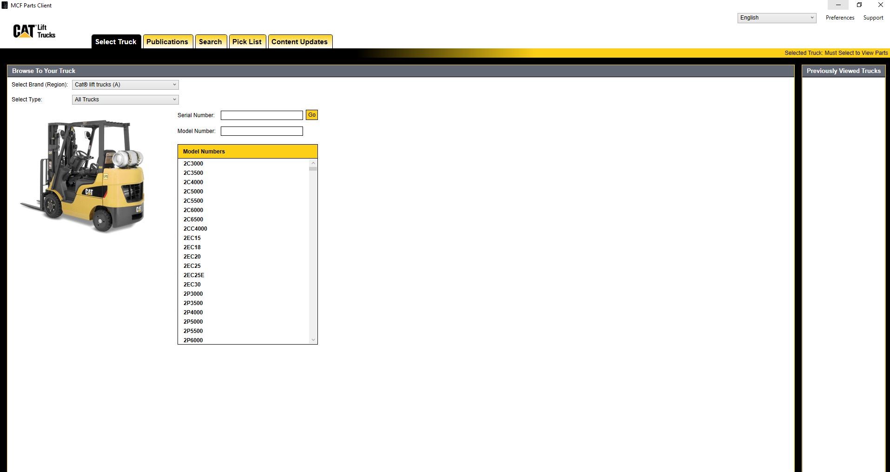Focus the Model Number field
The height and width of the screenshot is (472, 890).
pos(262,131)
